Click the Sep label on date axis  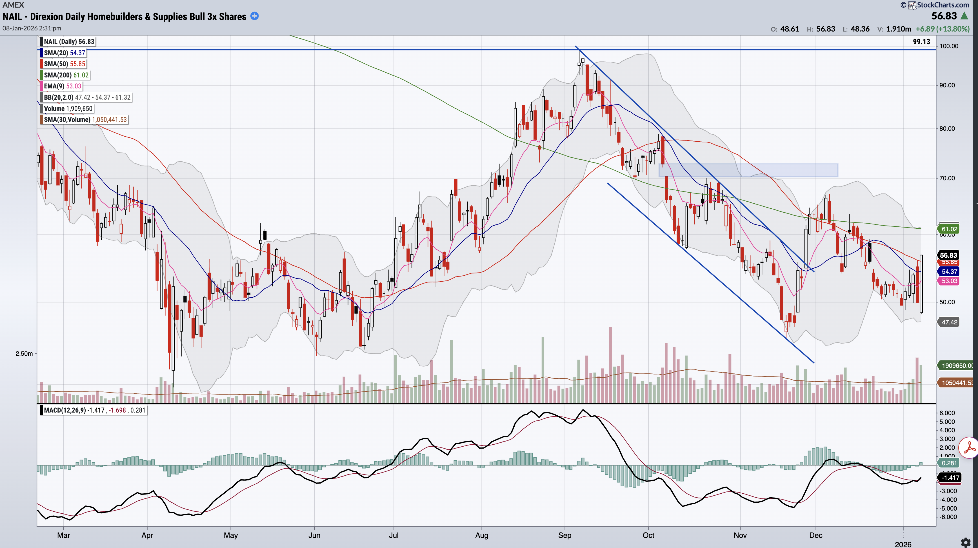(x=564, y=535)
